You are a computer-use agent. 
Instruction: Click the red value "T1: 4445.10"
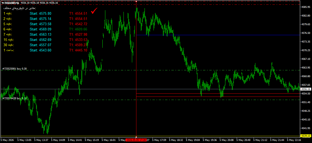(78, 50)
